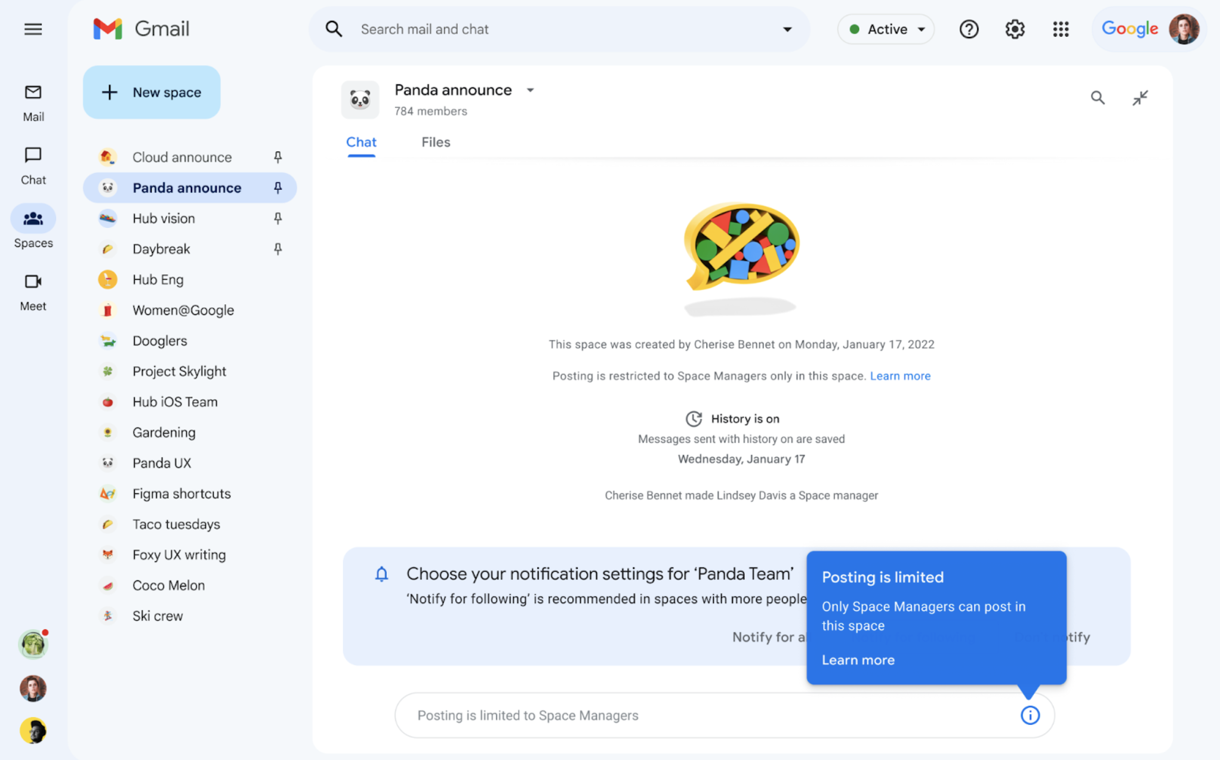
Task: Unpin the Daybreak space
Action: [278, 249]
